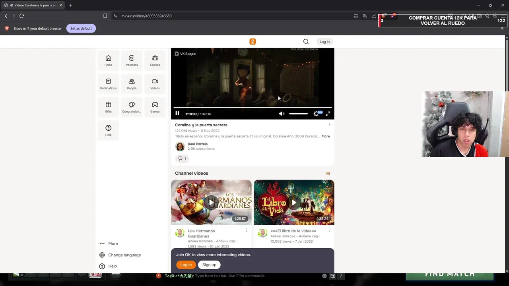Open Change language option
The width and height of the screenshot is (509, 286).
pyautogui.click(x=120, y=255)
